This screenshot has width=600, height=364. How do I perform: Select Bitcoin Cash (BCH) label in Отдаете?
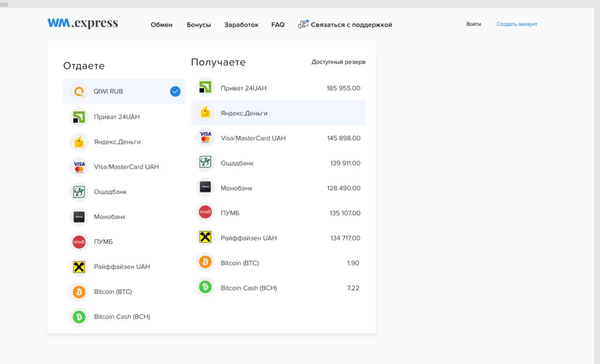click(x=122, y=317)
